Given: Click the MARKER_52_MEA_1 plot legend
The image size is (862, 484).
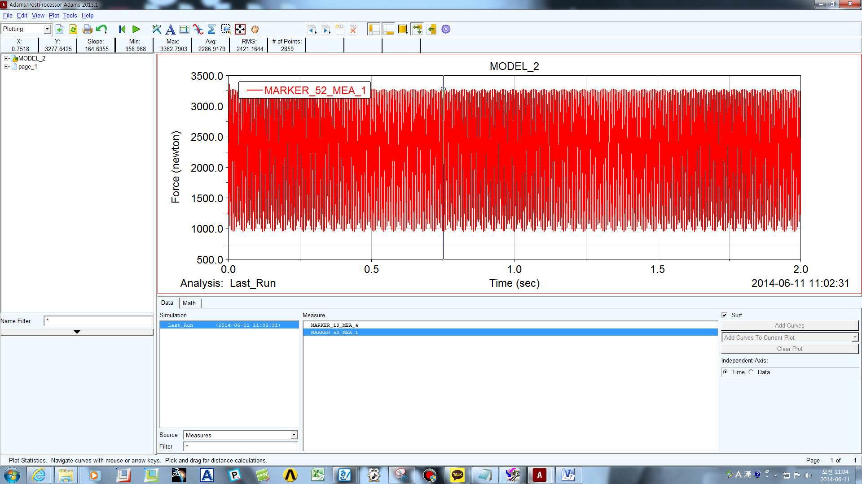Looking at the screenshot, I should pos(304,90).
